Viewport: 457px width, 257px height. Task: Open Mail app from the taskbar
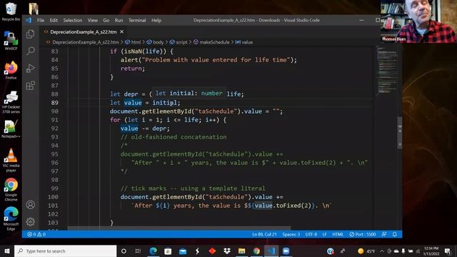183,251
